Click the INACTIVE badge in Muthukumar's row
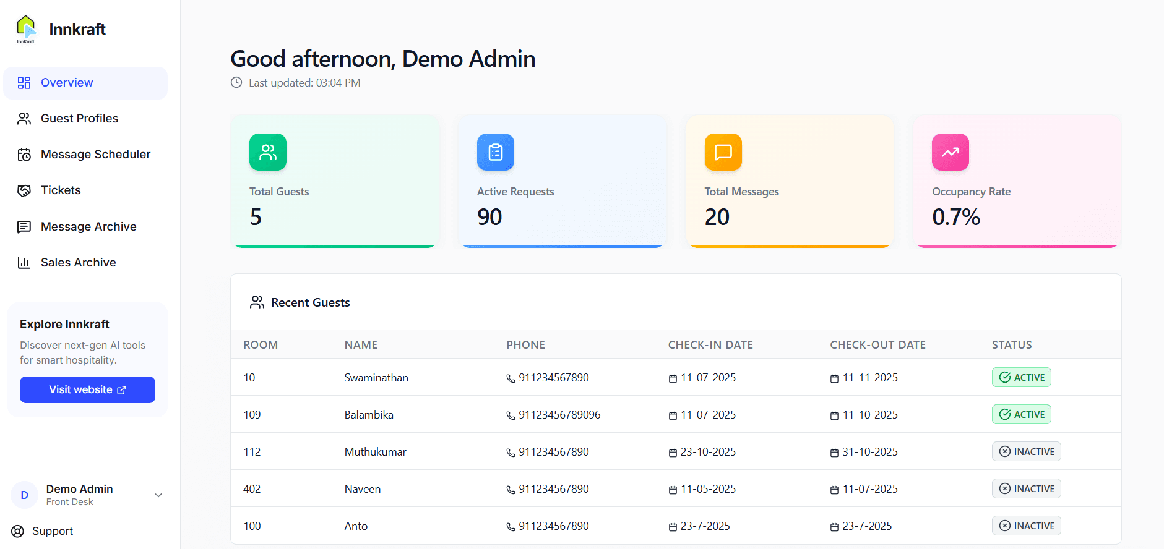Viewport: 1164px width, 549px height. tap(1027, 451)
